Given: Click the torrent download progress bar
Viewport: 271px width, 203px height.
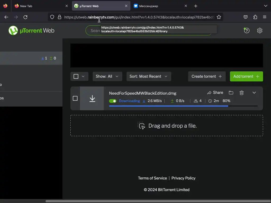Looking at the screenshot, I should point(183,106).
